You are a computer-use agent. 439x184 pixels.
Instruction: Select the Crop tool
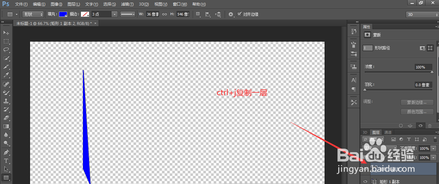[6, 67]
